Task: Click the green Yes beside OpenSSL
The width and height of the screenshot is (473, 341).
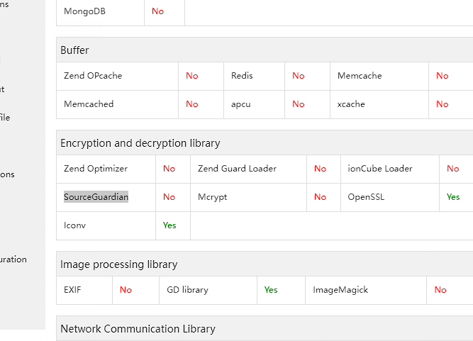Action: tap(453, 197)
